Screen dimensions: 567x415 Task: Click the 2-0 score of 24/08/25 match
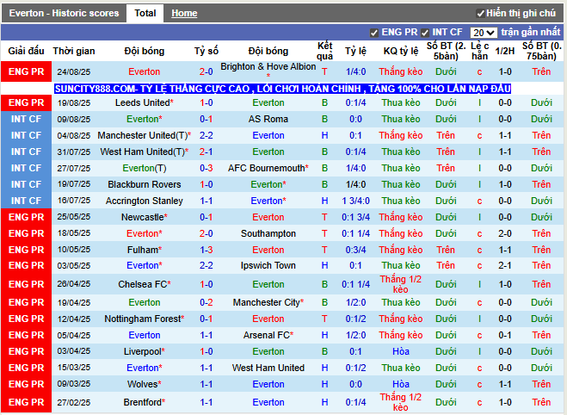[x=206, y=71]
